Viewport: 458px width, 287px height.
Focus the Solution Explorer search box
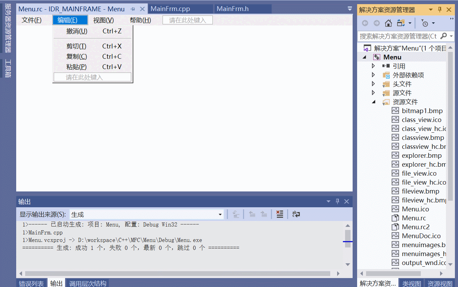[x=399, y=36]
